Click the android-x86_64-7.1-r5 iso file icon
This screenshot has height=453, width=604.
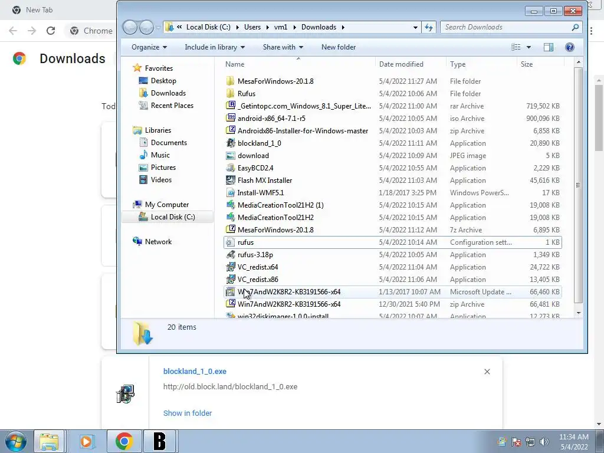[230, 118]
